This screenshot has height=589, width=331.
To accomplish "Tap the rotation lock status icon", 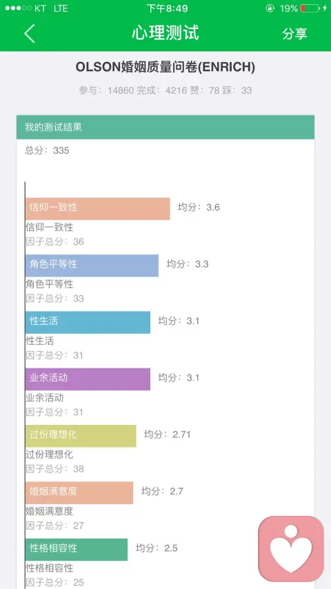I will tap(270, 8).
